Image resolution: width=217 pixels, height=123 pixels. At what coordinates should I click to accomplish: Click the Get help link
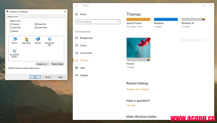tap(131, 105)
